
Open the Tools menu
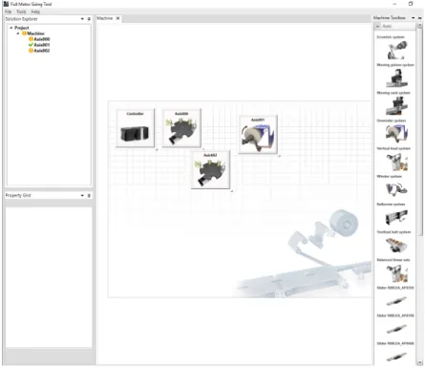click(21, 11)
